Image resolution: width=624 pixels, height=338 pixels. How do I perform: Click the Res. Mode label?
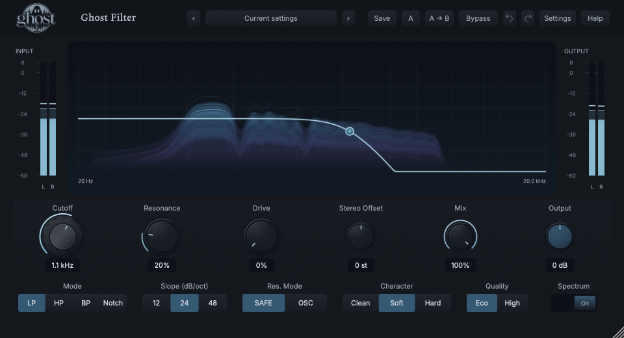[285, 286]
